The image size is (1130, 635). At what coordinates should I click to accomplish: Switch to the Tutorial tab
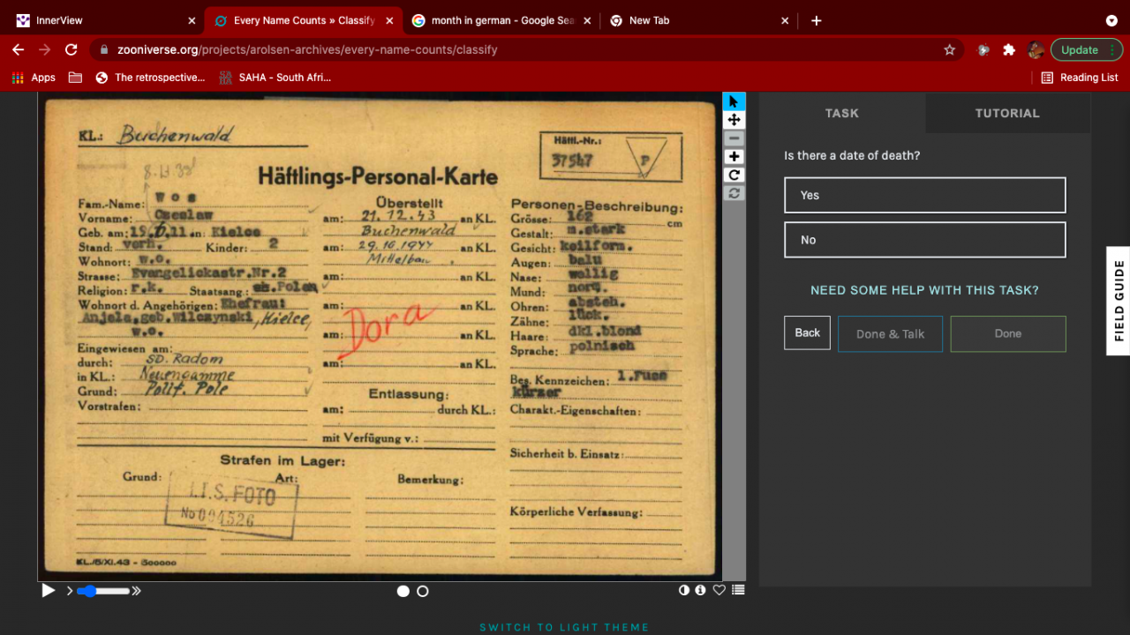1007,113
